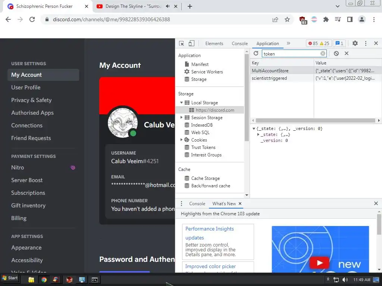Open My Account settings section
This screenshot has height=286, width=382.
coord(43,75)
